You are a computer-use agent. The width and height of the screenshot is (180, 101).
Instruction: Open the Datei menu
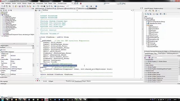tap(3, 3)
